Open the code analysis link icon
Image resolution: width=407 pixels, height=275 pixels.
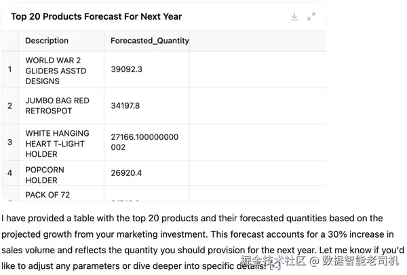(275, 266)
